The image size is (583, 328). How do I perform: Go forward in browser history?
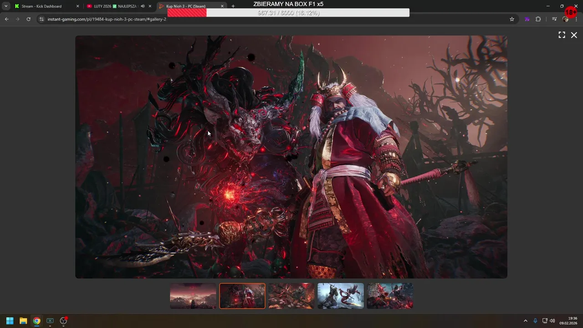click(18, 19)
